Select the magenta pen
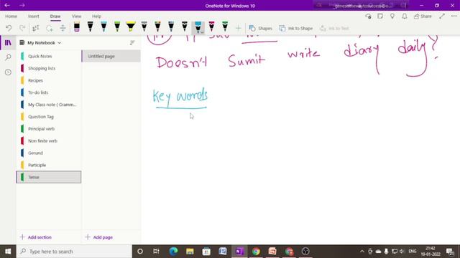Viewport: 460px width, 258px height. point(211,27)
